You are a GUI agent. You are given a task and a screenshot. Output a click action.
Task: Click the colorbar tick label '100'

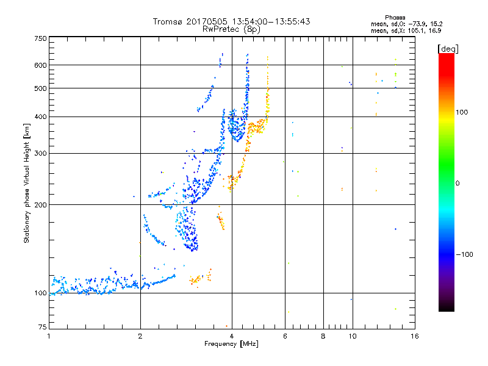tap(462, 112)
